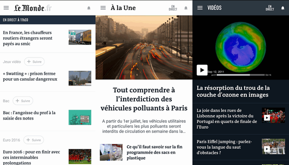Click the ozone video timeline bar

click(241, 75)
